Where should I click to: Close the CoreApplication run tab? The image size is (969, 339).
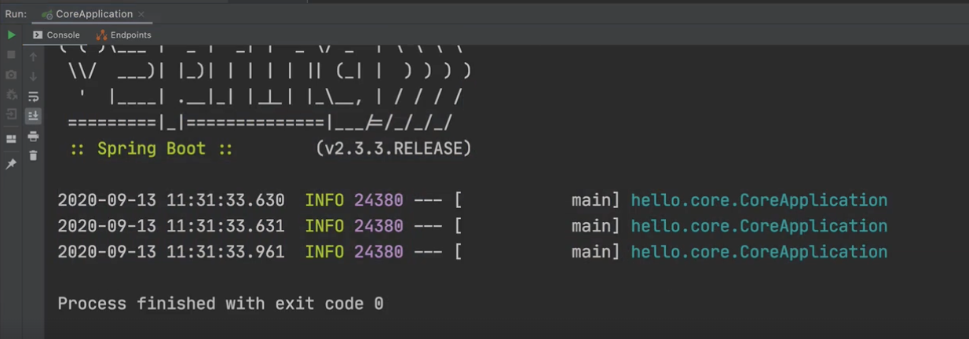tap(141, 15)
